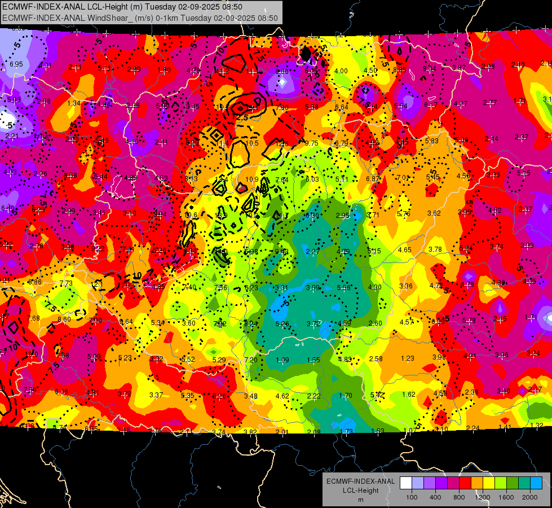The image size is (552, 508).
Task: Click the grid value 6.66
Action: tap(282, 72)
